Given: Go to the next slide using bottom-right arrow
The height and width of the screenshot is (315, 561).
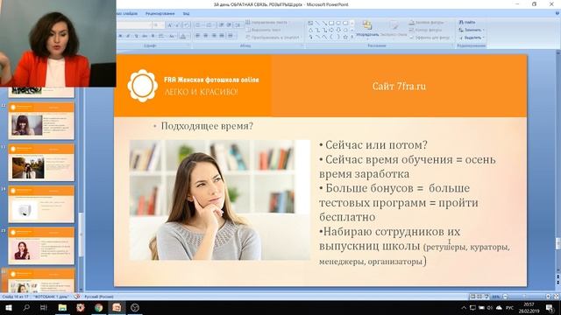Looking at the screenshot, I should (x=557, y=283).
